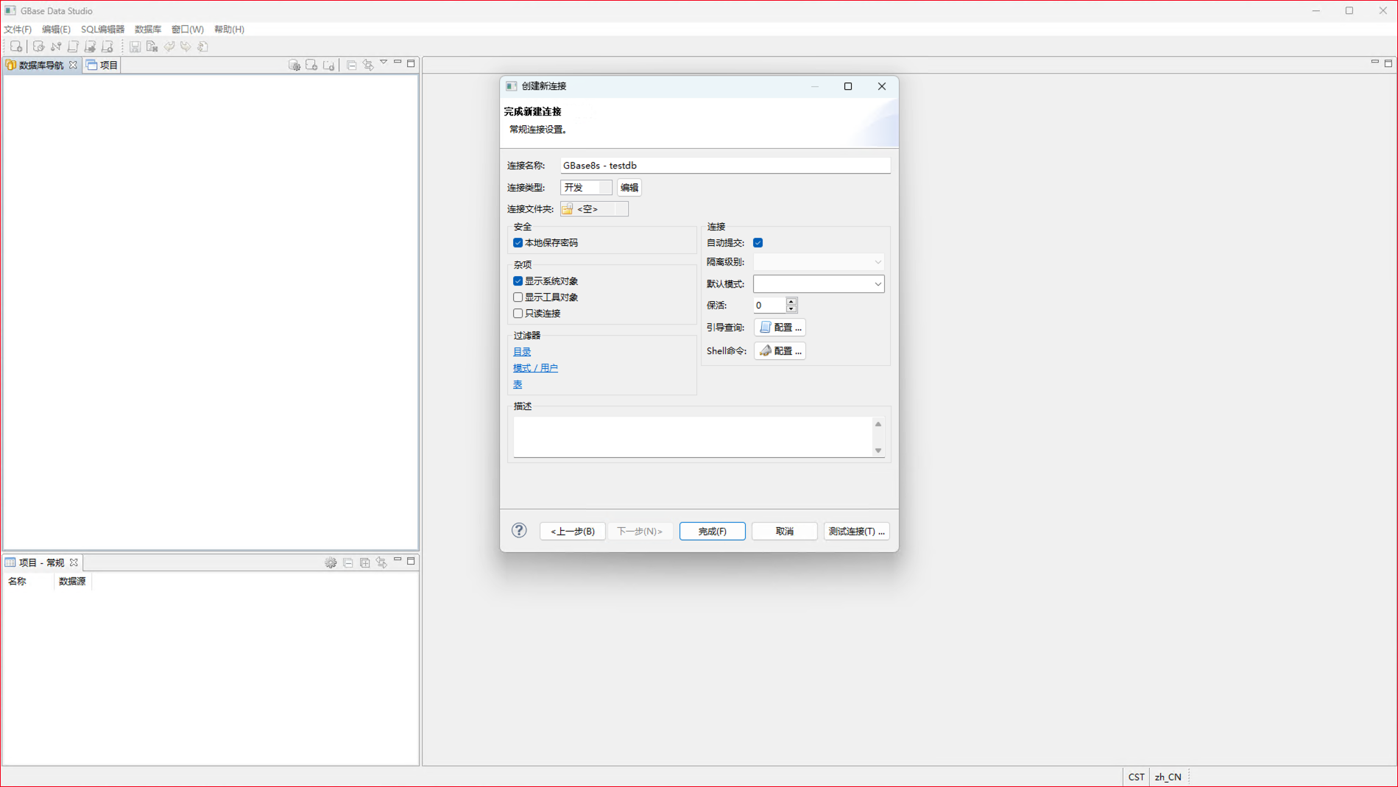The image size is (1398, 787).
Task: Minimize the database navigator panel
Action: click(398, 63)
